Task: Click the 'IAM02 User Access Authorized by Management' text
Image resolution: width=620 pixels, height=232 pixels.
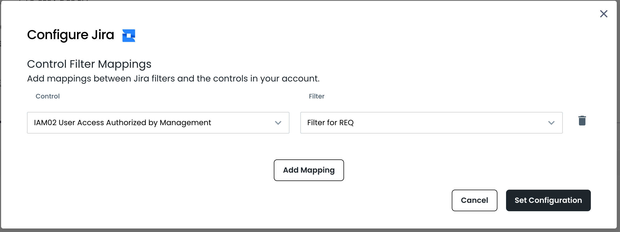Action: pos(122,123)
